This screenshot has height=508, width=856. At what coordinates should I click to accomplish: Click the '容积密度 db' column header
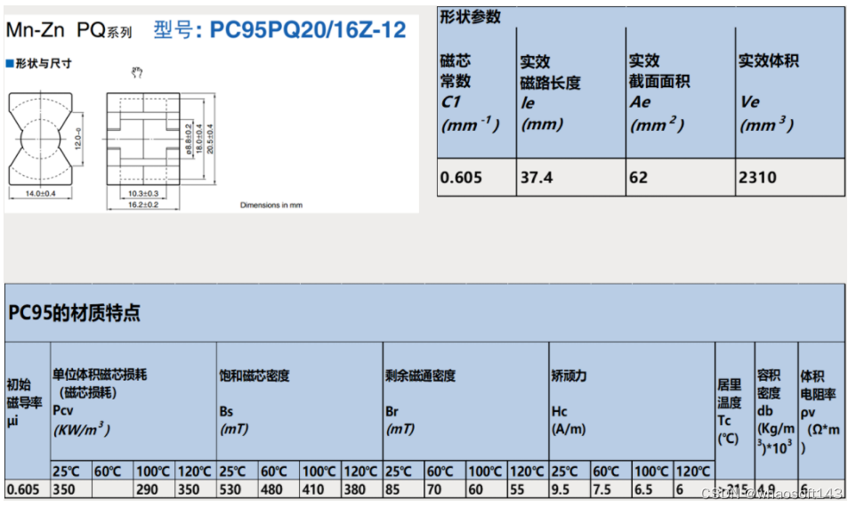(775, 412)
